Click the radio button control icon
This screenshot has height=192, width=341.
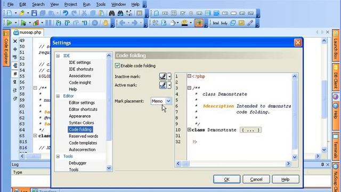(x=191, y=13)
